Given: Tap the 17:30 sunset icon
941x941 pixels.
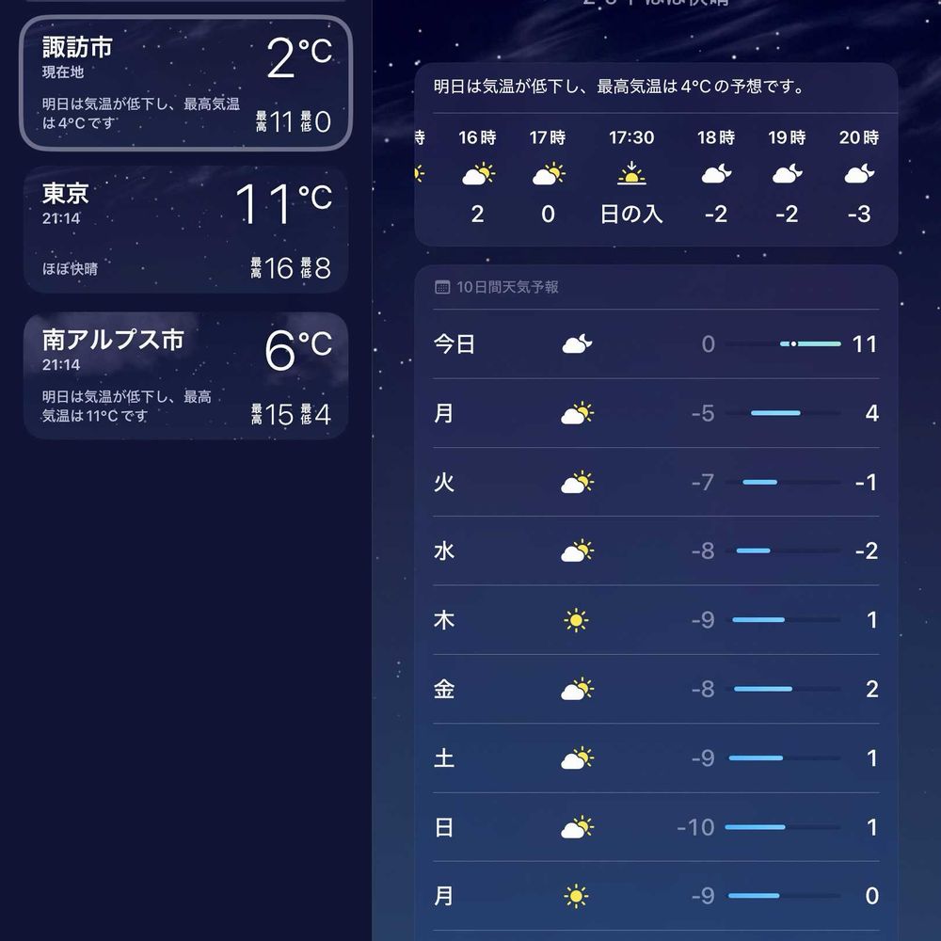Looking at the screenshot, I should click(x=631, y=173).
